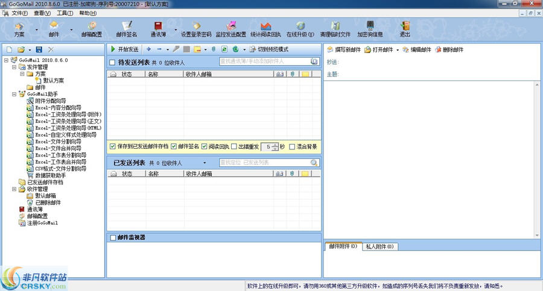Open the 已发送列表 dropdown arrow
Screen dimensions: 543x291
(x=205, y=163)
